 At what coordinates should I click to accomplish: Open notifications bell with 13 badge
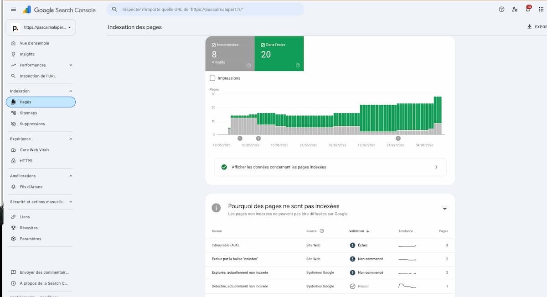click(x=528, y=9)
